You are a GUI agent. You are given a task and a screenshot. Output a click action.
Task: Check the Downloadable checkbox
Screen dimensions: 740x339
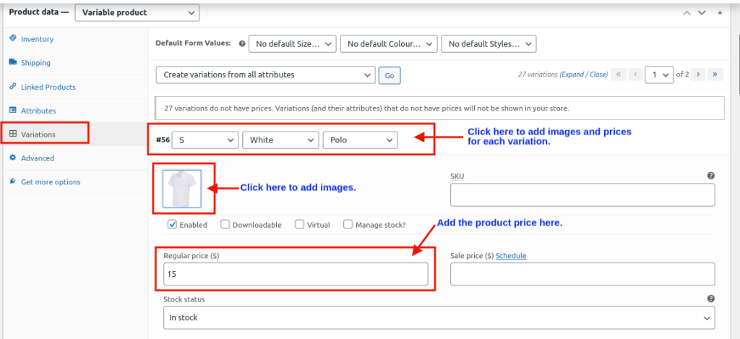point(225,225)
